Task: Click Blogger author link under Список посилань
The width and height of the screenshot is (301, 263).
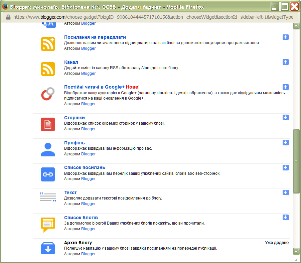Action: (x=88, y=179)
